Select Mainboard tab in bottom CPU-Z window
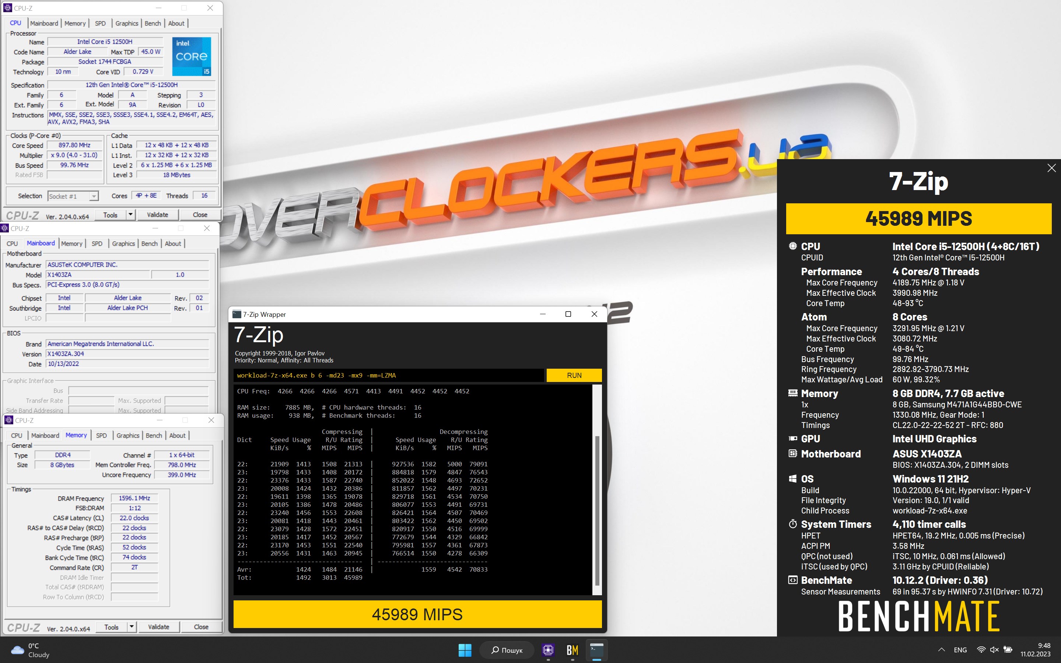Viewport: 1061px width, 663px height. point(45,435)
